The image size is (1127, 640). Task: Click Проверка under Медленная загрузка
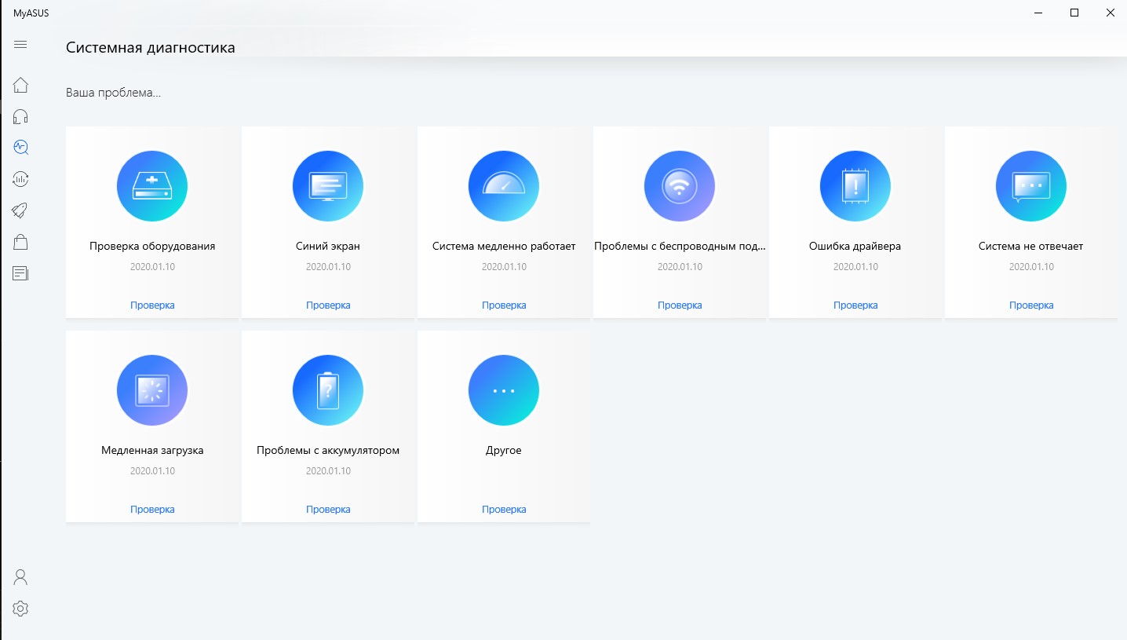click(x=152, y=510)
